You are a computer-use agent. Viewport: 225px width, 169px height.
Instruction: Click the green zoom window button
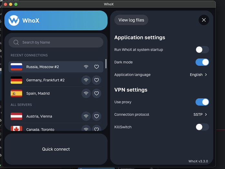point(16,4)
